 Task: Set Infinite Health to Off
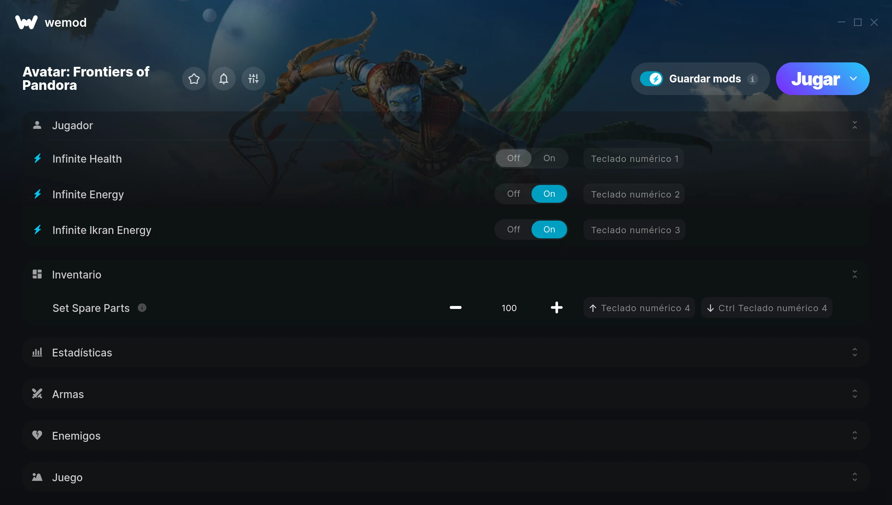click(x=514, y=158)
